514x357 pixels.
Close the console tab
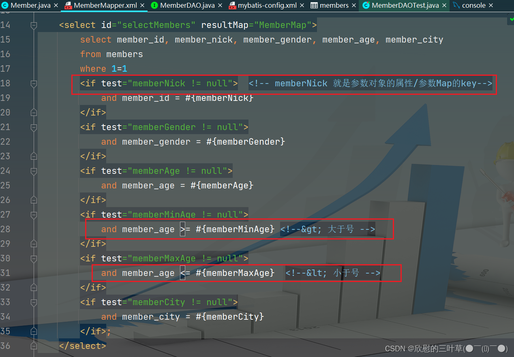pos(491,6)
